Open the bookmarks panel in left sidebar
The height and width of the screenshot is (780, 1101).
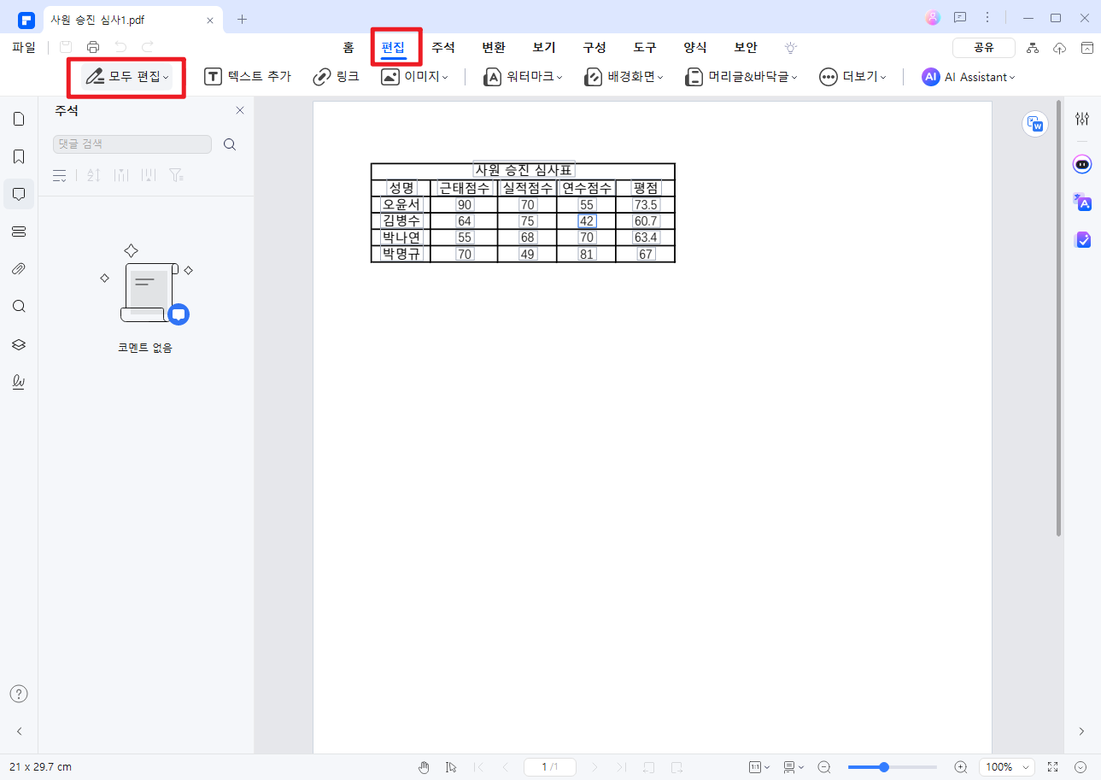point(19,156)
